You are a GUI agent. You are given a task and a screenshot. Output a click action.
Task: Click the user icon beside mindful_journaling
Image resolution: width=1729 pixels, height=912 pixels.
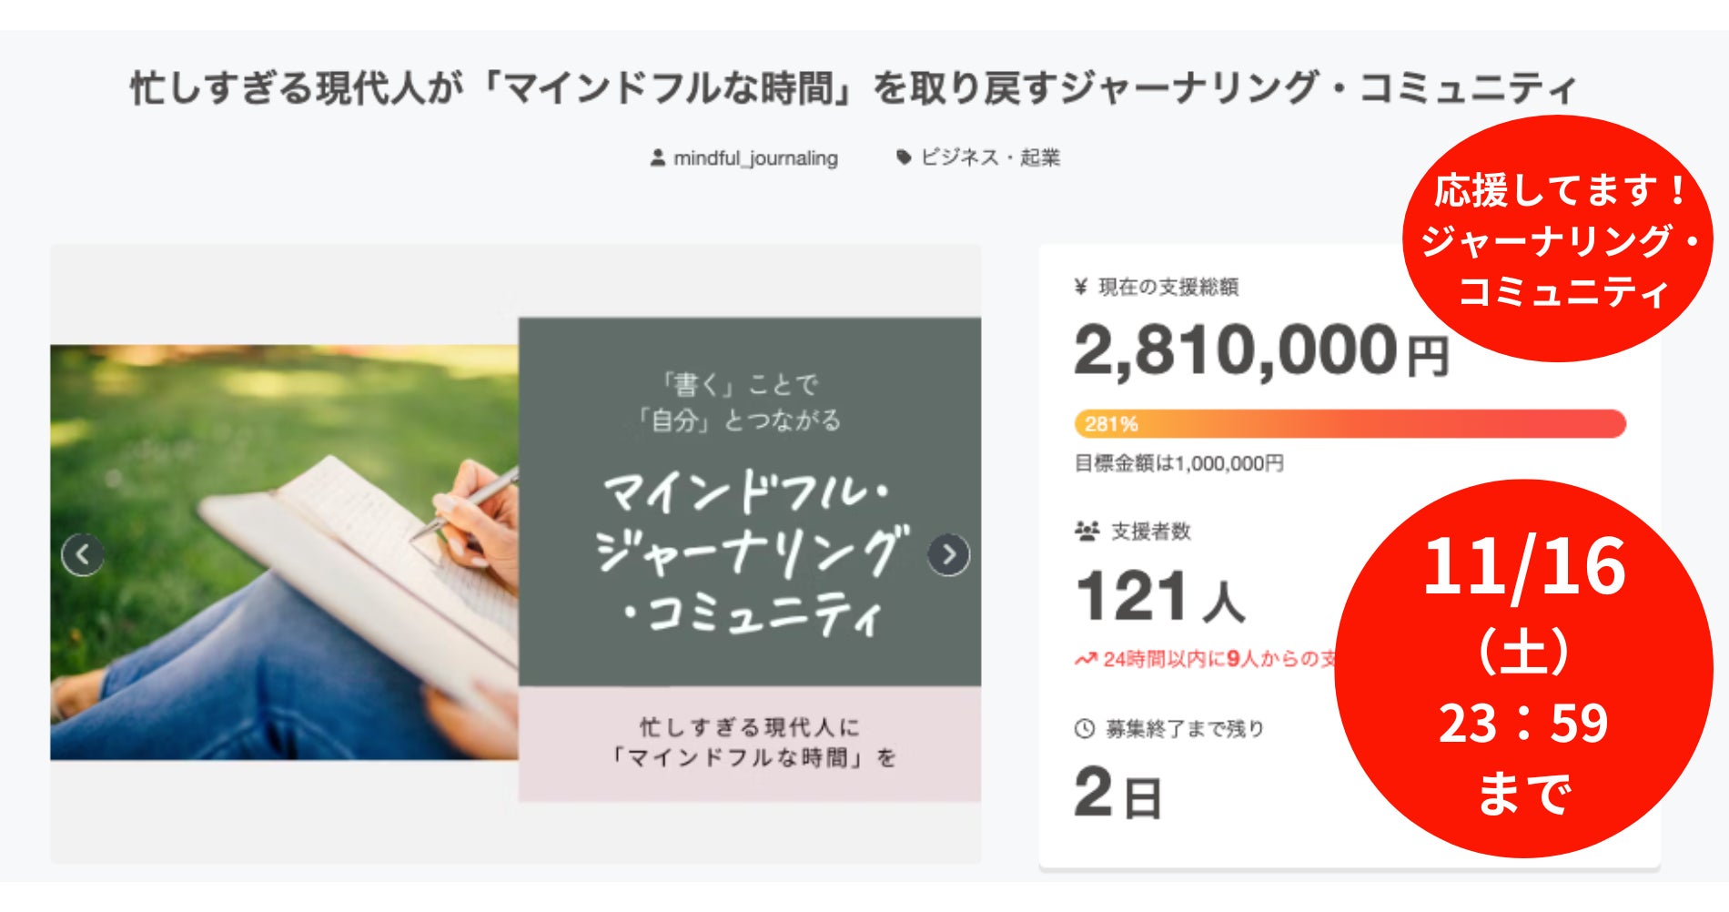coord(658,158)
